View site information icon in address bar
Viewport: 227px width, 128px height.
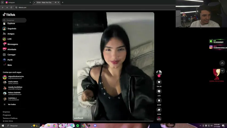pyautogui.click(x=16, y=7)
